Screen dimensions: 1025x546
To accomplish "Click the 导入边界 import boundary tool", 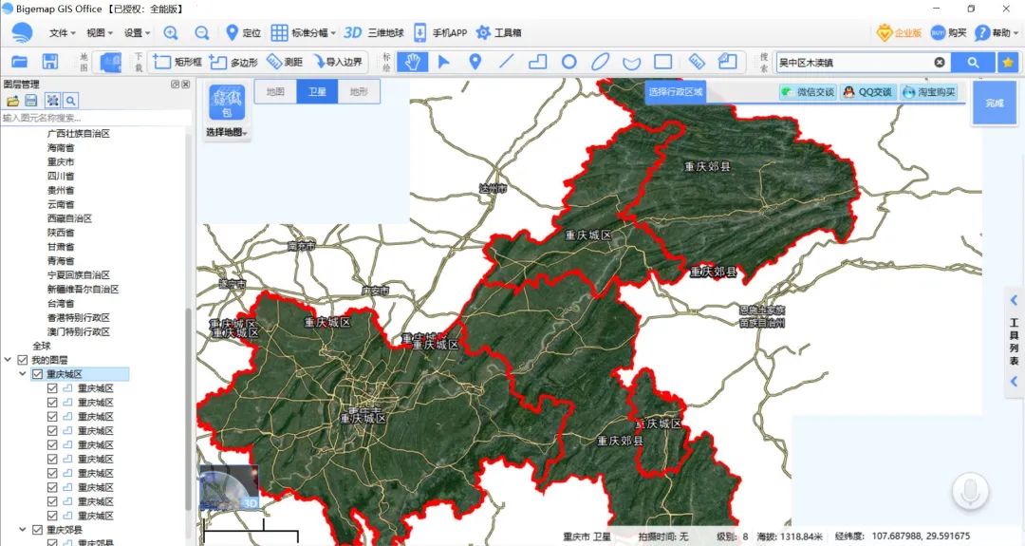I will click(338, 62).
